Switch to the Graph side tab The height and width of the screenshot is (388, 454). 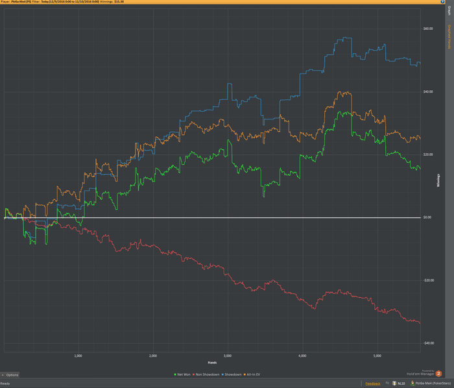pyautogui.click(x=449, y=11)
